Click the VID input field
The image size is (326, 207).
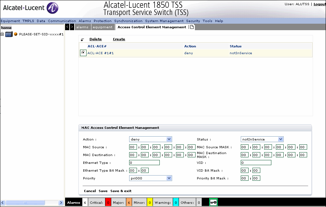pos(256,163)
